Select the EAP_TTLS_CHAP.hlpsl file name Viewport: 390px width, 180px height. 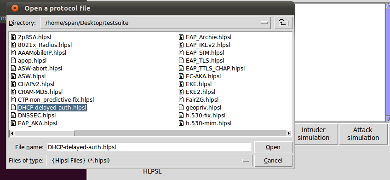[x=215, y=69]
